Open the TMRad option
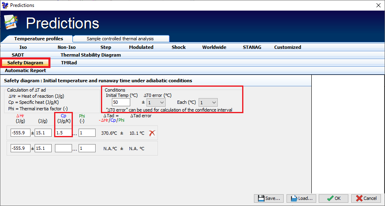 point(69,63)
